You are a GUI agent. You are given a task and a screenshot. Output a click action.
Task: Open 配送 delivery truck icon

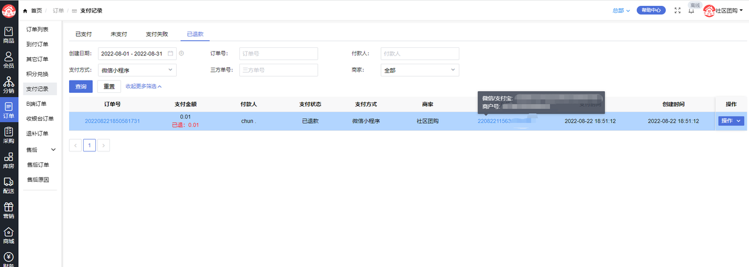click(9, 185)
